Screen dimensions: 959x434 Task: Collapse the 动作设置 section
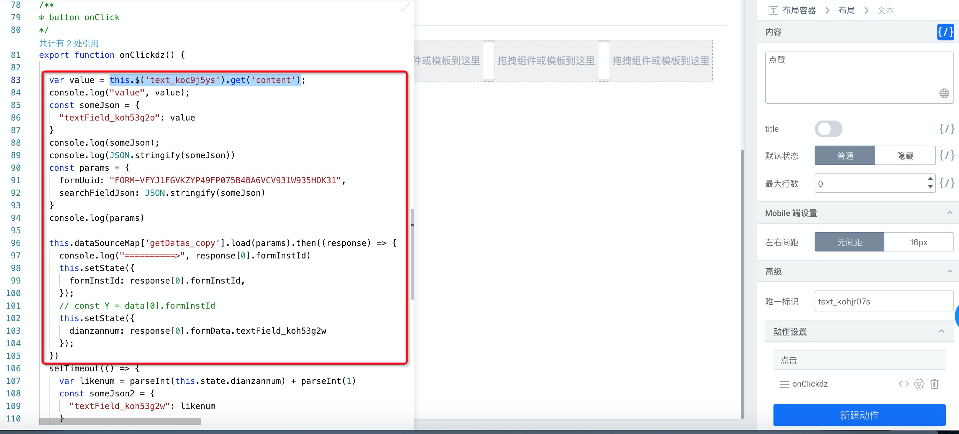coord(941,331)
